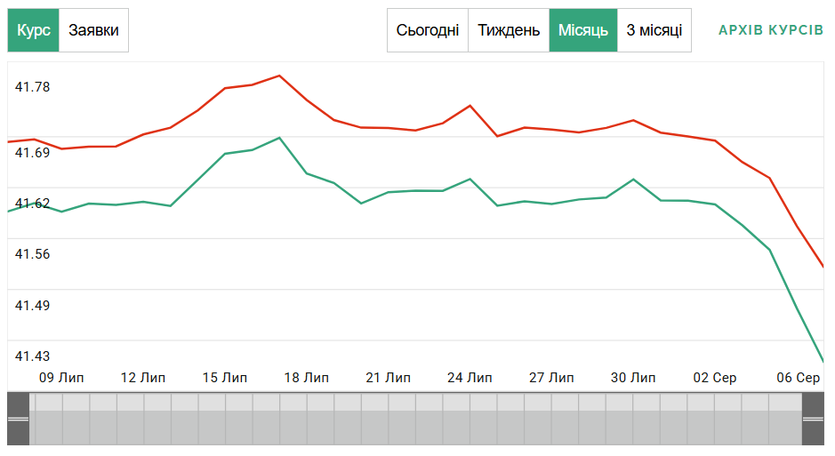The width and height of the screenshot is (835, 456).
Task: Switch to the Курс tab
Action: 34,30
